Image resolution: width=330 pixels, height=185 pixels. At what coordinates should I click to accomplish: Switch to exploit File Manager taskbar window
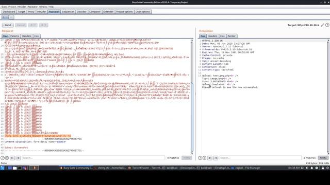pyautogui.click(x=245, y=168)
